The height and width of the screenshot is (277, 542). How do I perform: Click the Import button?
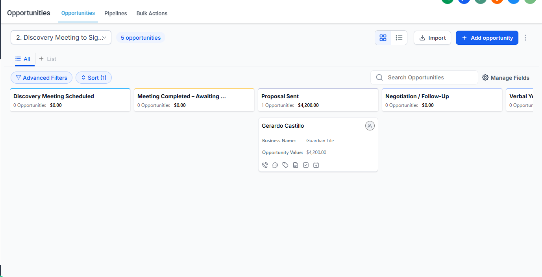[x=432, y=38]
